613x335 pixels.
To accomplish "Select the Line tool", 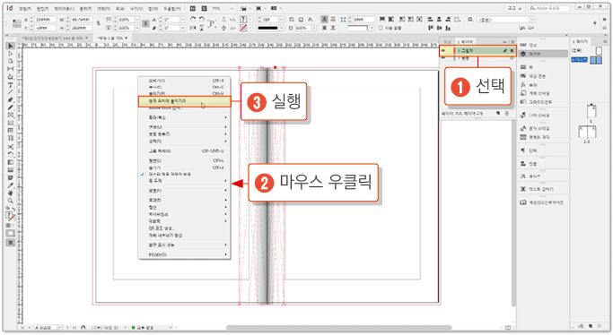I will click(11, 92).
